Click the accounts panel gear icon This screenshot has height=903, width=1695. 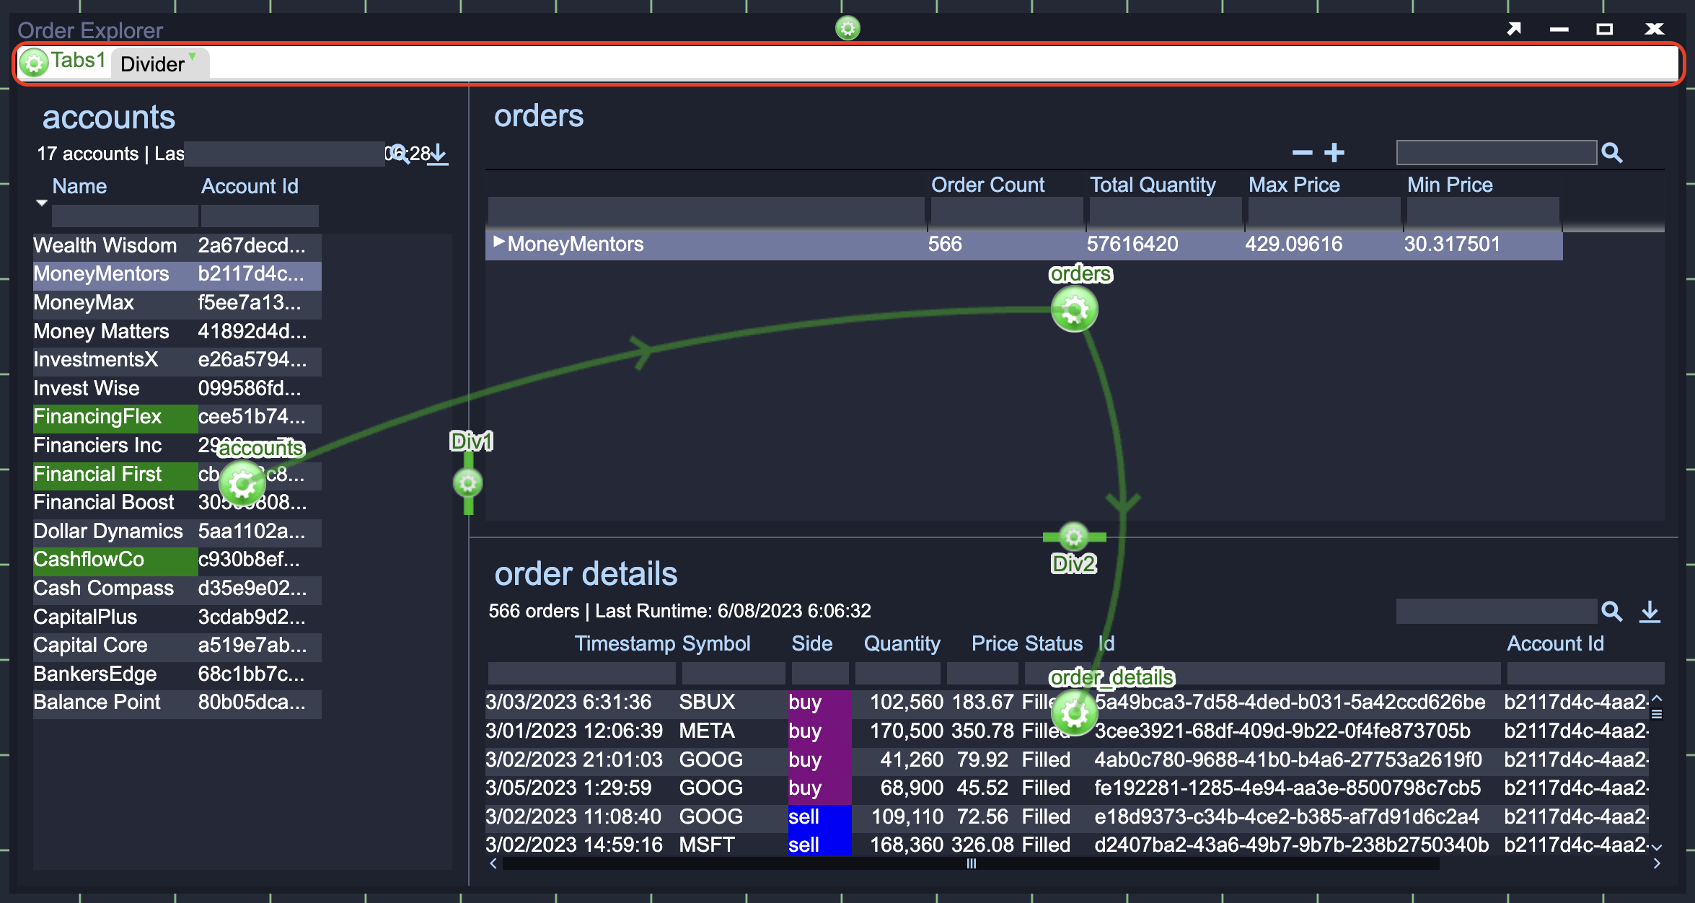pos(242,484)
